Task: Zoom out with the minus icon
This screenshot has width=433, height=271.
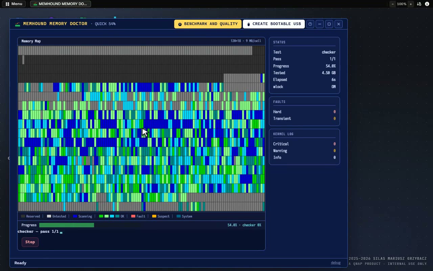Action: click(x=393, y=4)
